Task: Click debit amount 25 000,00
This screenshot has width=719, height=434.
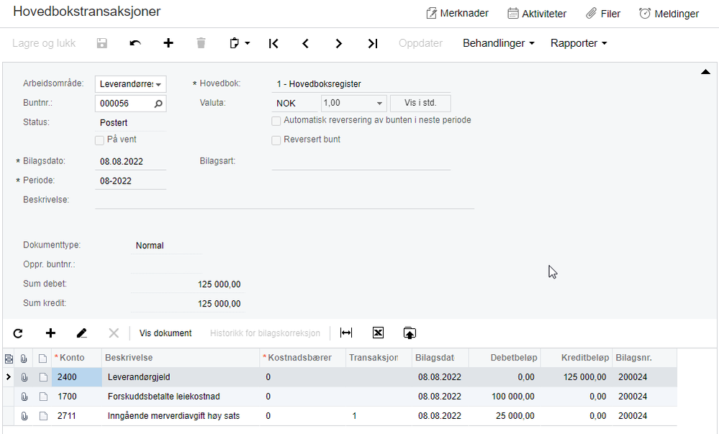Action: (515, 416)
